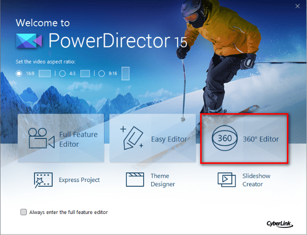Screen dimensions: 307x235
Task: Select the 16:9 aspect ratio radio button
Action: pyautogui.click(x=19, y=74)
